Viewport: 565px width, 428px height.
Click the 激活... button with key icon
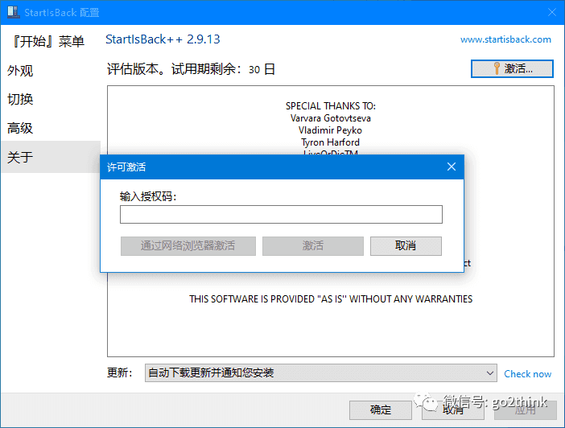(x=512, y=68)
